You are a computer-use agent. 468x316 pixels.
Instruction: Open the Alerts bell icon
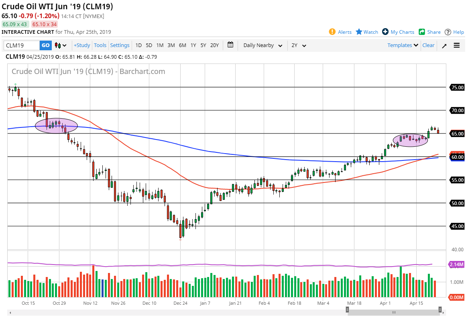(333, 32)
